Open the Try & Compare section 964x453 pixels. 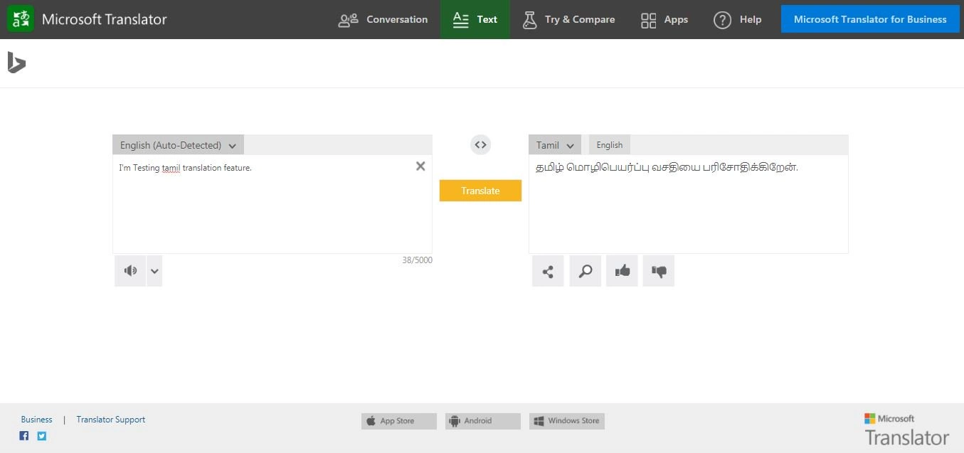(568, 19)
